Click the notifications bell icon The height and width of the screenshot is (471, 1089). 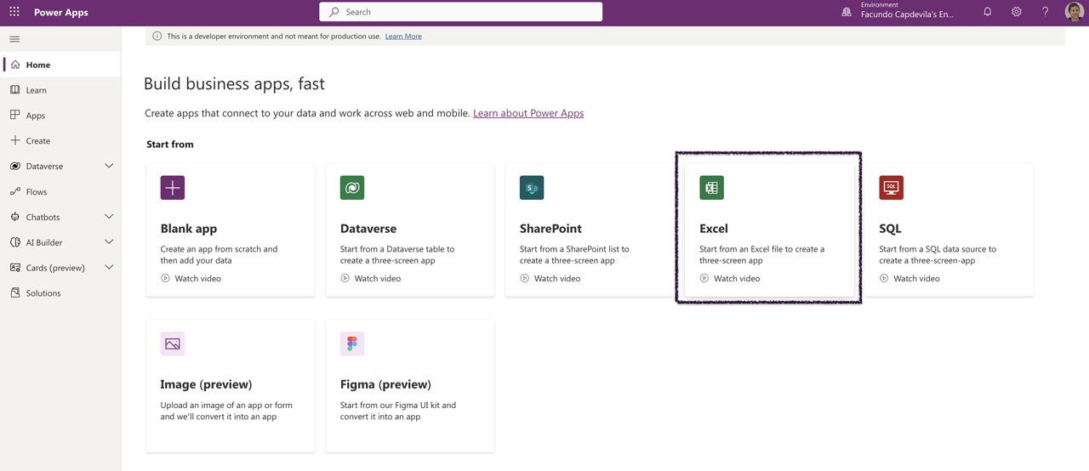(988, 12)
